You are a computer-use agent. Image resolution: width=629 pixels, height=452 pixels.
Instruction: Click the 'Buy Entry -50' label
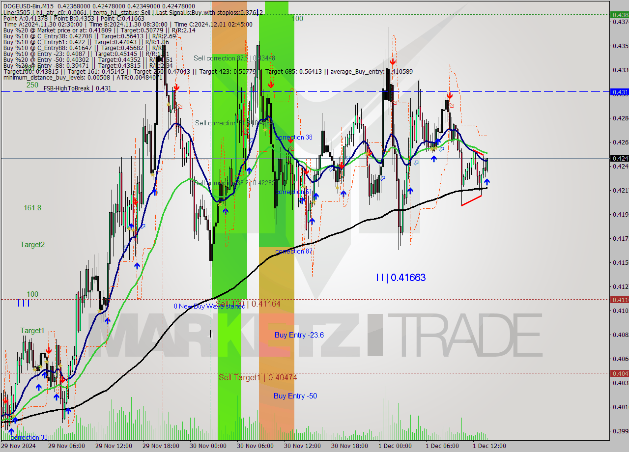[295, 396]
